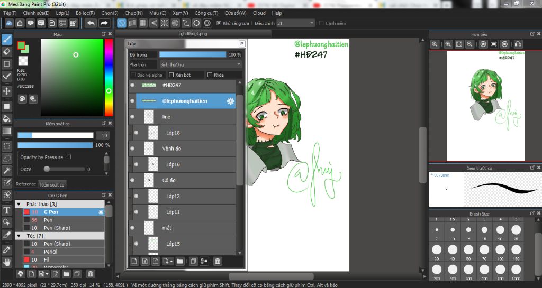Switch to the tghdfhdgf.png canvas tab
Viewport: 542px width, 288px height.
click(193, 34)
